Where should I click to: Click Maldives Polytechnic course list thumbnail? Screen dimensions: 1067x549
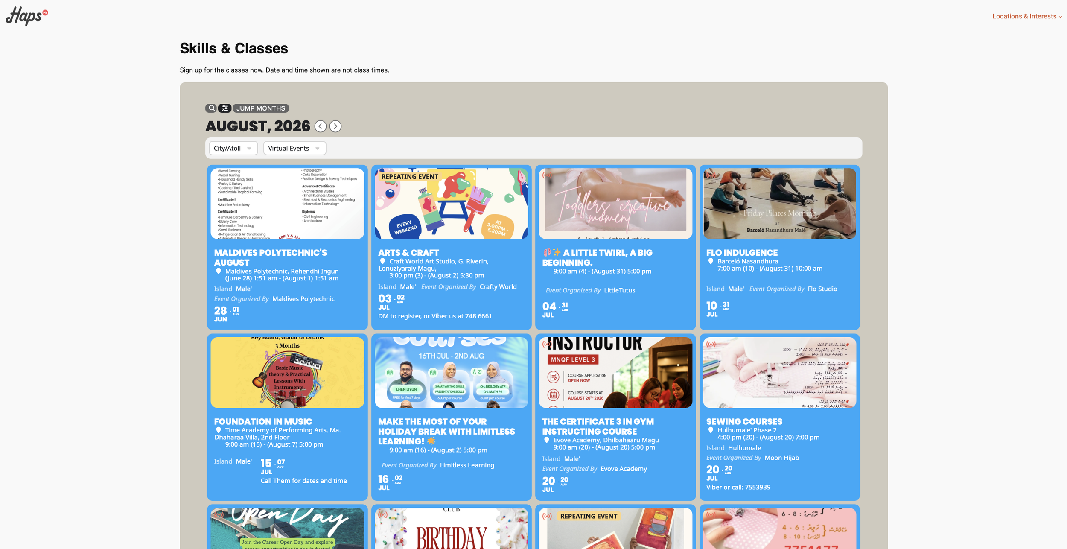[287, 204]
